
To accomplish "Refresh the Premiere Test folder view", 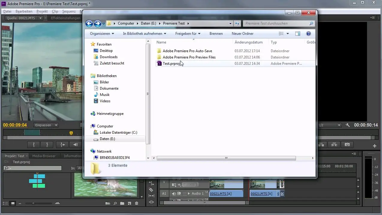I will [237, 23].
